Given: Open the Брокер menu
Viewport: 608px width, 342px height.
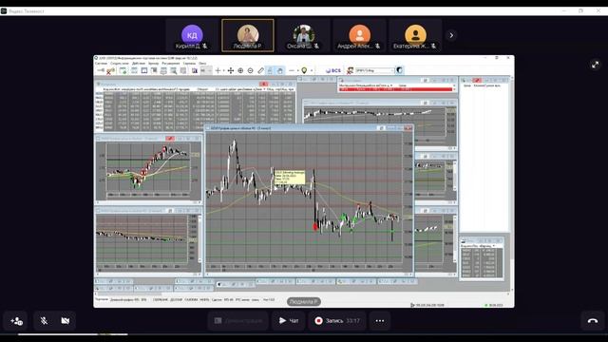Looking at the screenshot, I should coord(153,64).
